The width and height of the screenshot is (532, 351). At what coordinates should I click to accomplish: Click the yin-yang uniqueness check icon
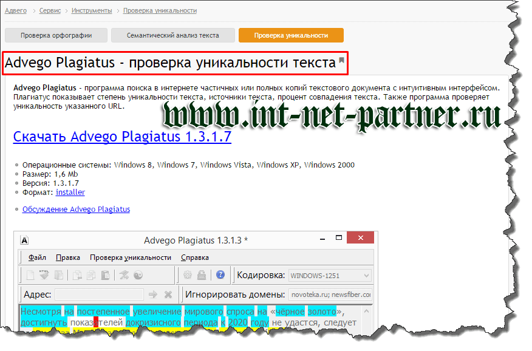coord(139,275)
